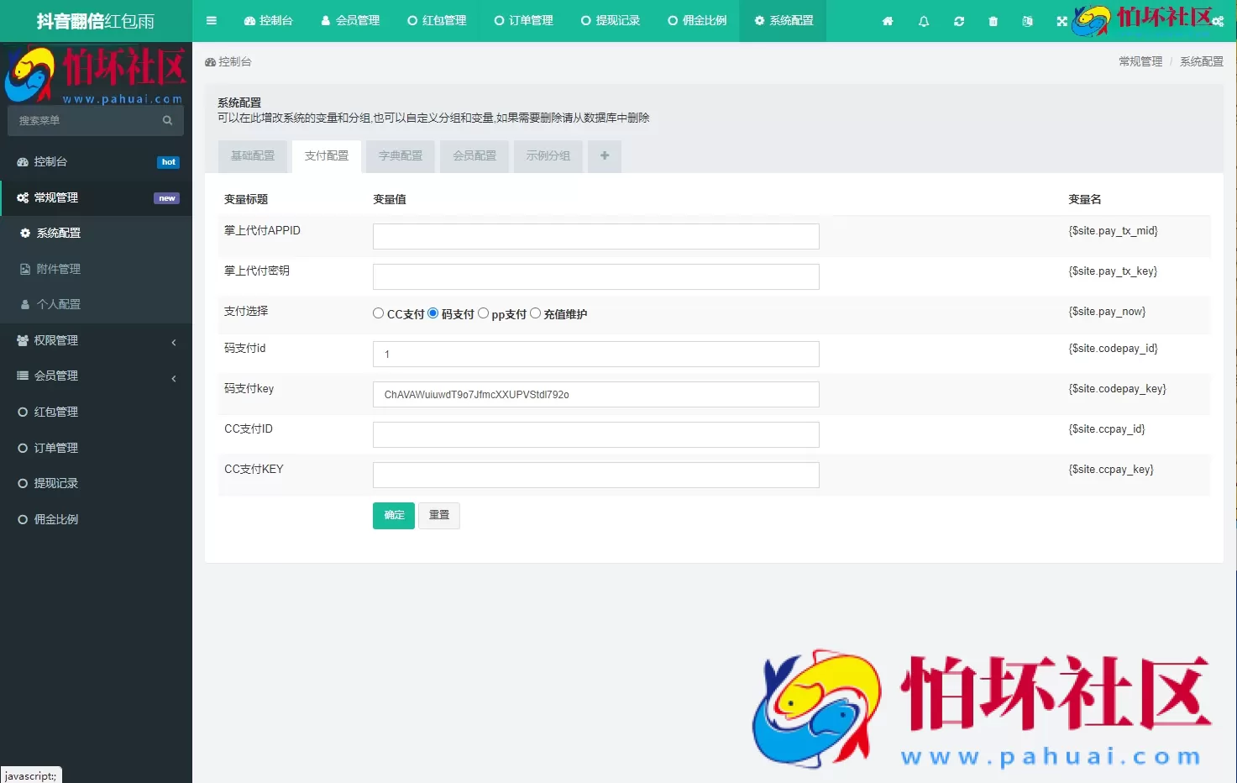The image size is (1237, 783).
Task: Click the search magnifier in the sidebar
Action: [165, 120]
